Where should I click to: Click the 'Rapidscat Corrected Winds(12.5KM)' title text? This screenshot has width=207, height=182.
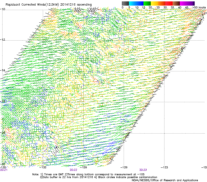[x=32, y=5]
